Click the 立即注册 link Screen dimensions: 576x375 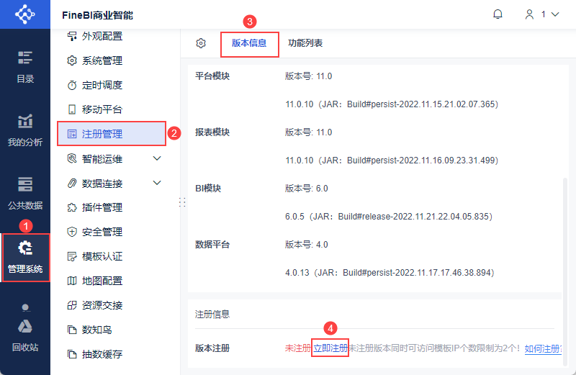[330, 348]
